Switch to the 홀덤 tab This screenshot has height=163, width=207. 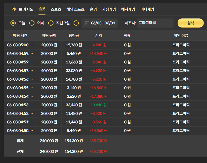[x=93, y=9]
